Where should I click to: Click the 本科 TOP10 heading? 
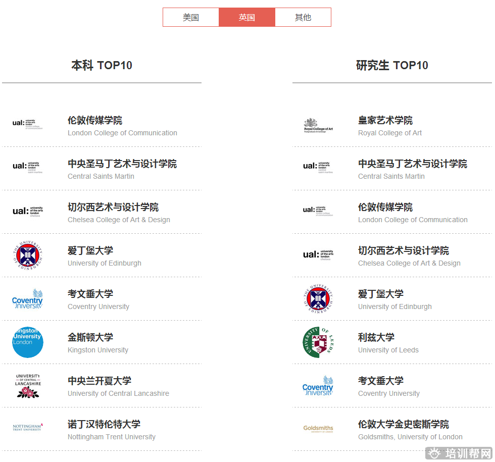point(102,65)
